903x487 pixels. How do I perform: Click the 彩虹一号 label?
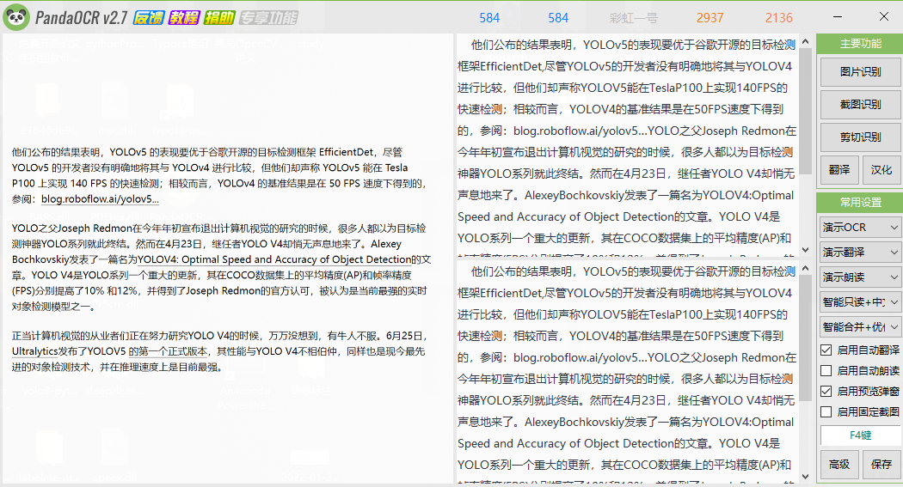(634, 18)
